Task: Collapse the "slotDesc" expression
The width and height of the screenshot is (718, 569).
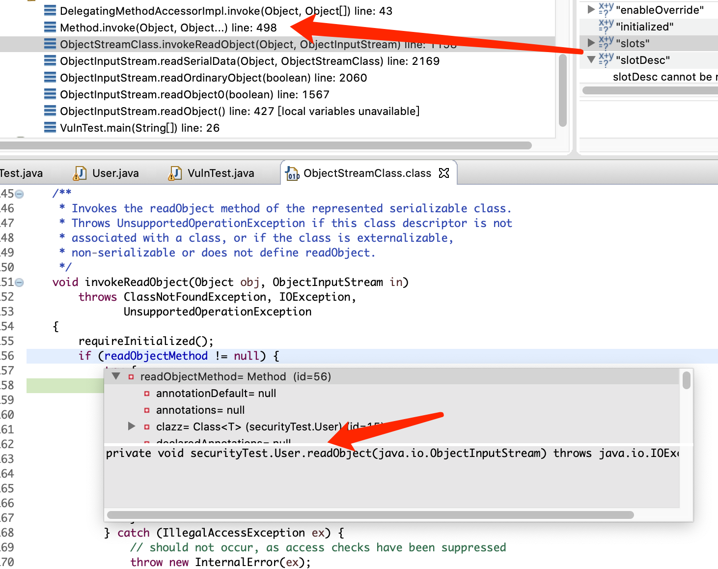Action: tap(591, 59)
